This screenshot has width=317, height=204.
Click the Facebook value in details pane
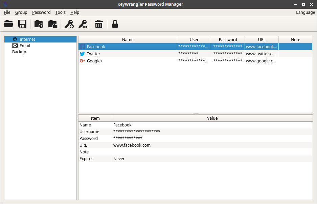122,125
